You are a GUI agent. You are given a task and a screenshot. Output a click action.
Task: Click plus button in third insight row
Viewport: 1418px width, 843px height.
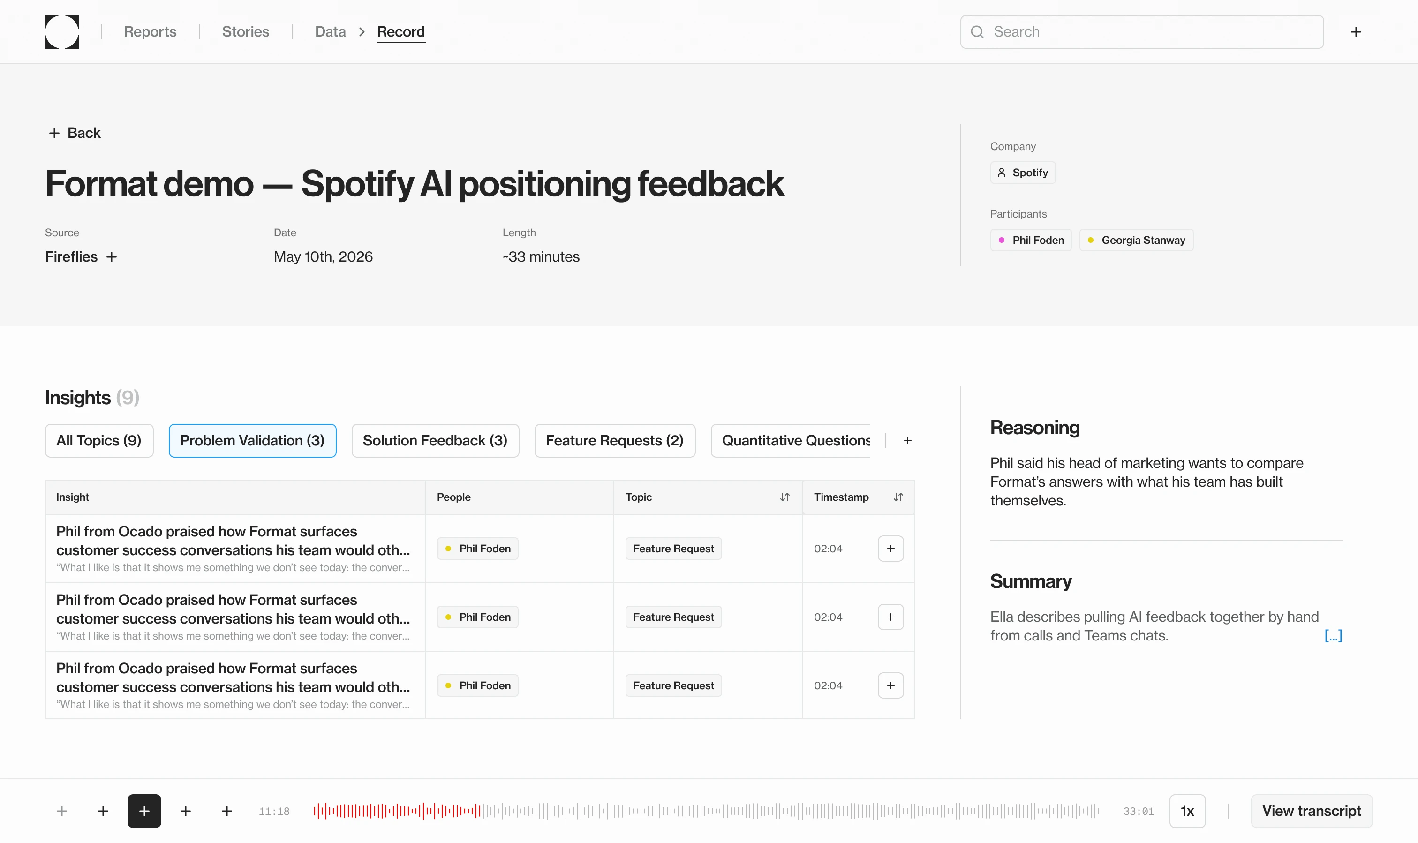coord(890,685)
